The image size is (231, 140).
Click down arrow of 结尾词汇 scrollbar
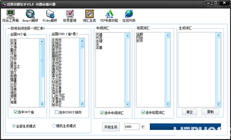(167, 104)
